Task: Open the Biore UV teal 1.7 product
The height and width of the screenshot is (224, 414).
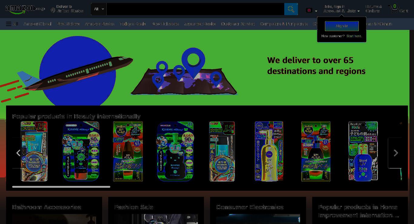Action: click(x=222, y=151)
